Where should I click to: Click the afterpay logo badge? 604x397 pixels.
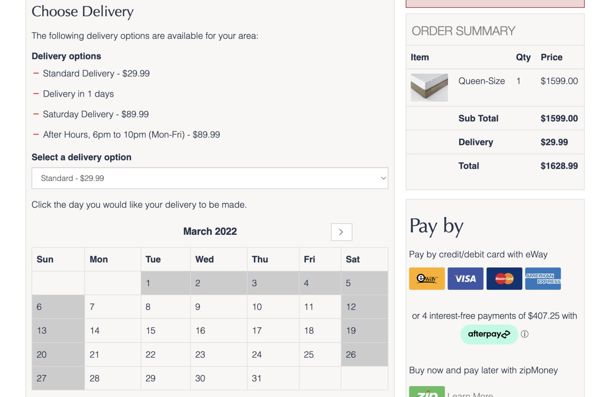pos(489,334)
